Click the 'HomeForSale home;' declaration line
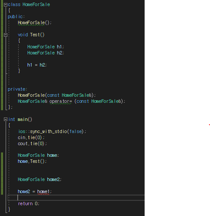The width and height of the screenshot is (210, 216). (x=39, y=155)
